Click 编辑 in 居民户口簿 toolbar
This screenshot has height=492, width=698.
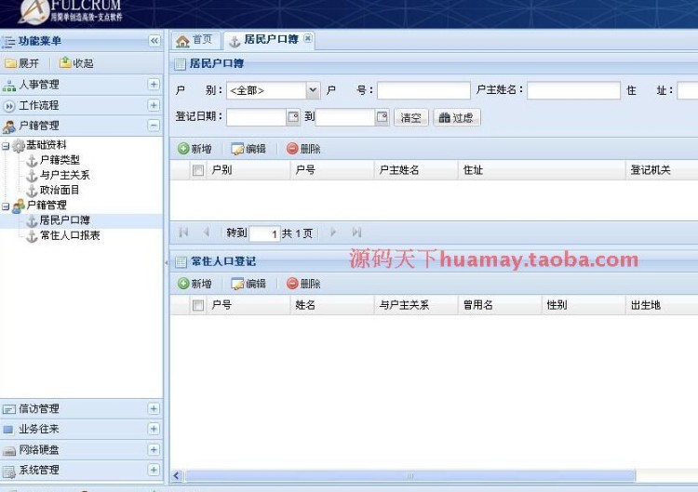click(x=248, y=149)
